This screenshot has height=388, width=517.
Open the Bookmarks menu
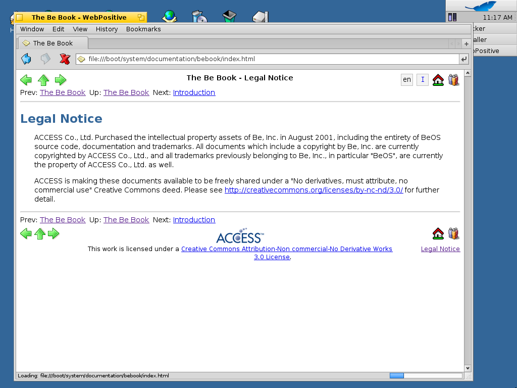point(143,29)
